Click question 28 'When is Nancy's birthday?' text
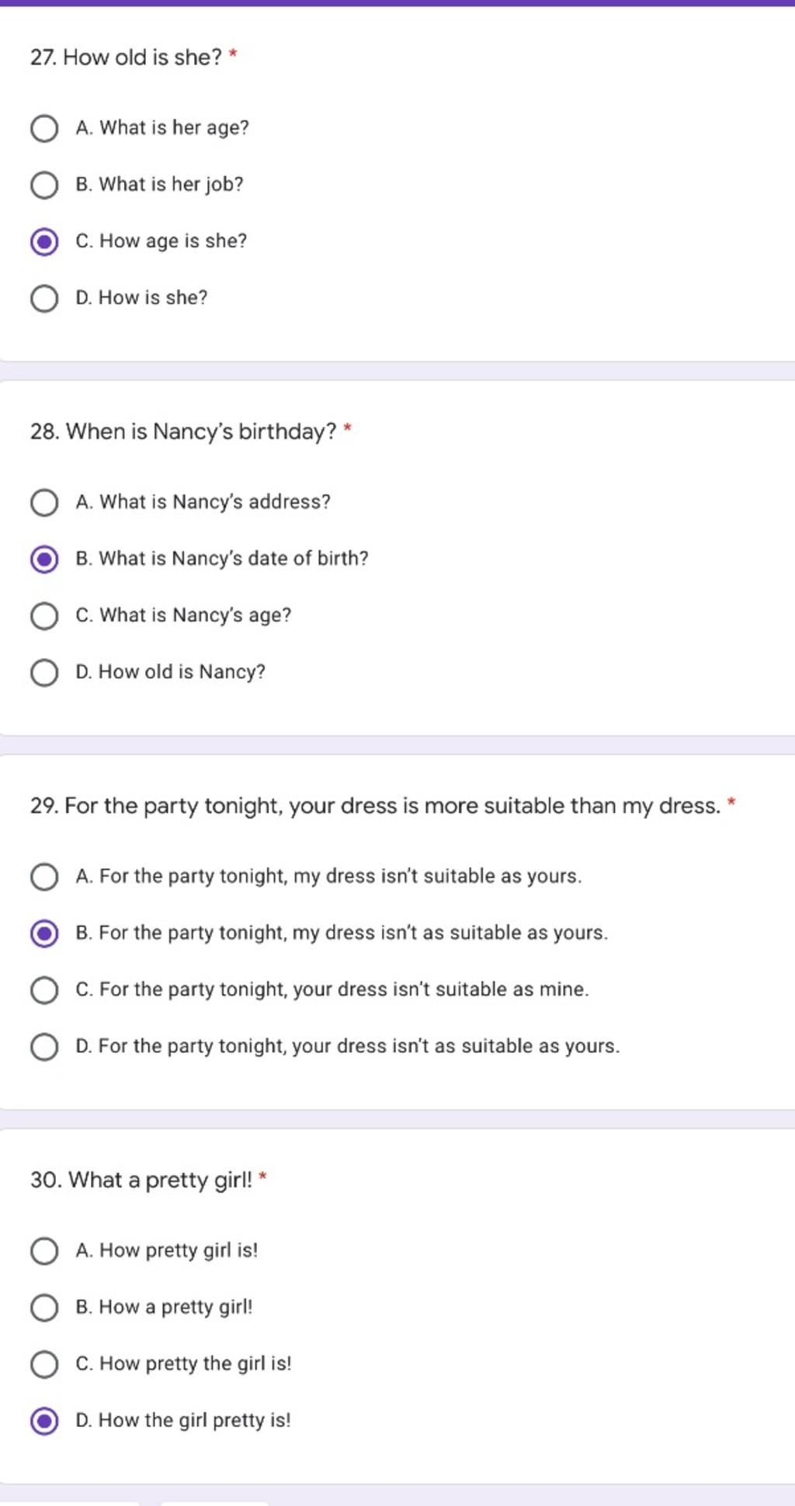The height and width of the screenshot is (1506, 795). [183, 431]
